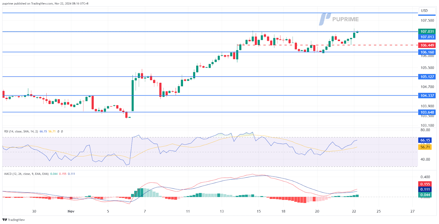The width and height of the screenshot is (439, 224).
Task: Select the yellow 56.71 RSI axis label
Action: click(425, 147)
